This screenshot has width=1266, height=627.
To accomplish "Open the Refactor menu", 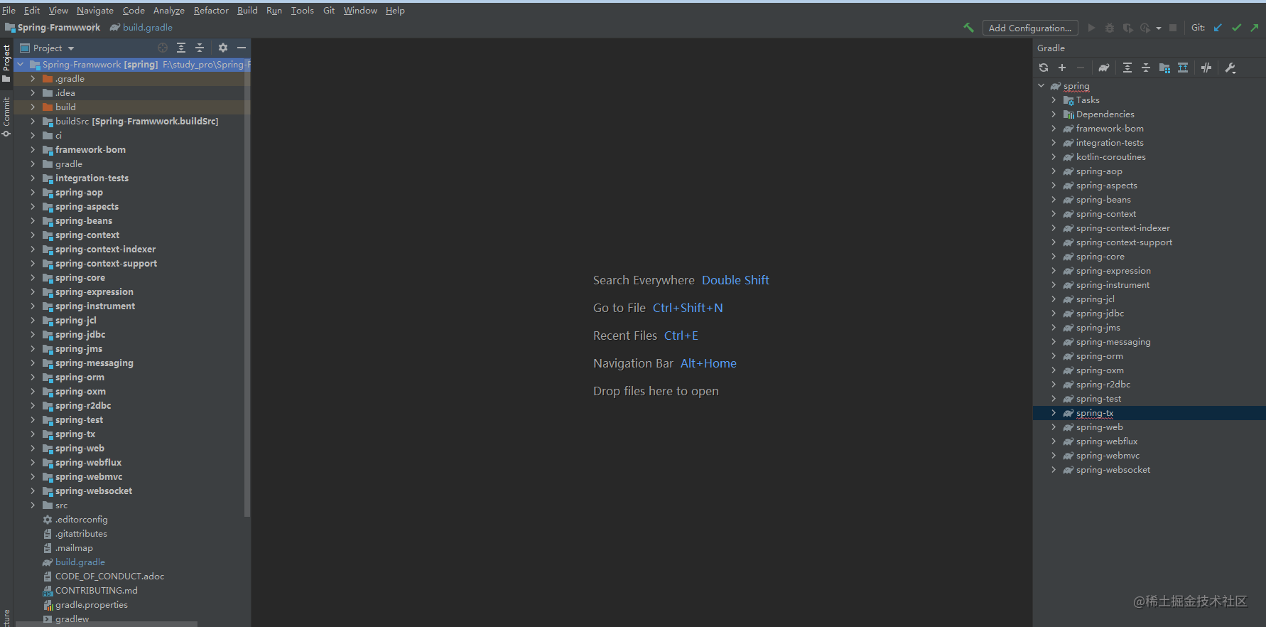I will pyautogui.click(x=211, y=10).
